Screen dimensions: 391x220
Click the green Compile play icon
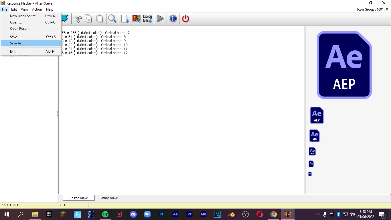coord(160,19)
